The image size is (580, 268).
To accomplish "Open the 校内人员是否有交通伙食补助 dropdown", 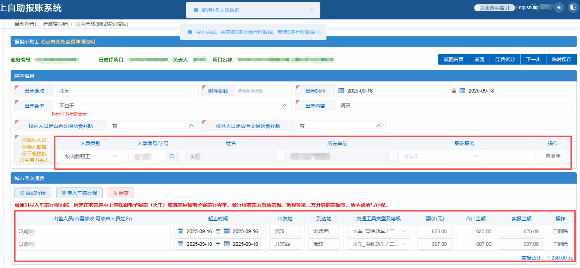I will pyautogui.click(x=191, y=126).
